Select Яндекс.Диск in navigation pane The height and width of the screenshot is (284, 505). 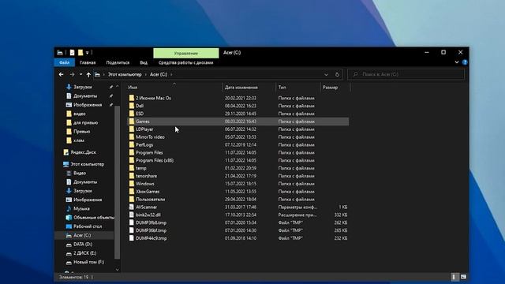coord(83,152)
